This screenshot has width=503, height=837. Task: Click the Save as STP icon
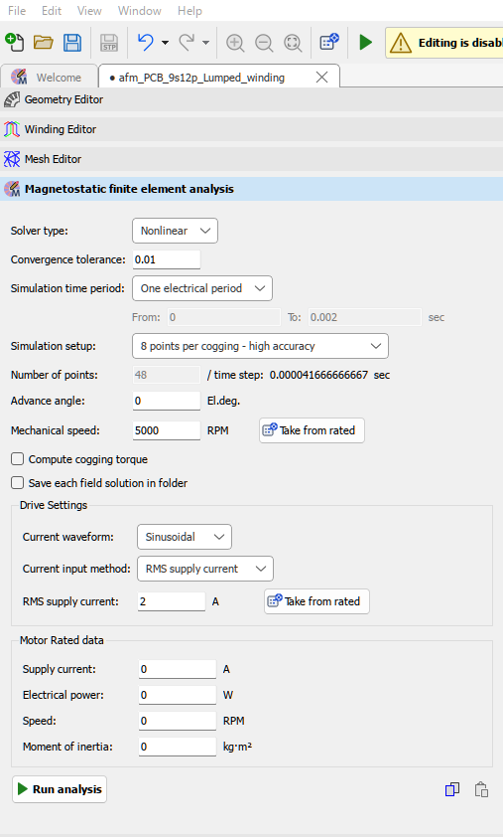pos(109,42)
